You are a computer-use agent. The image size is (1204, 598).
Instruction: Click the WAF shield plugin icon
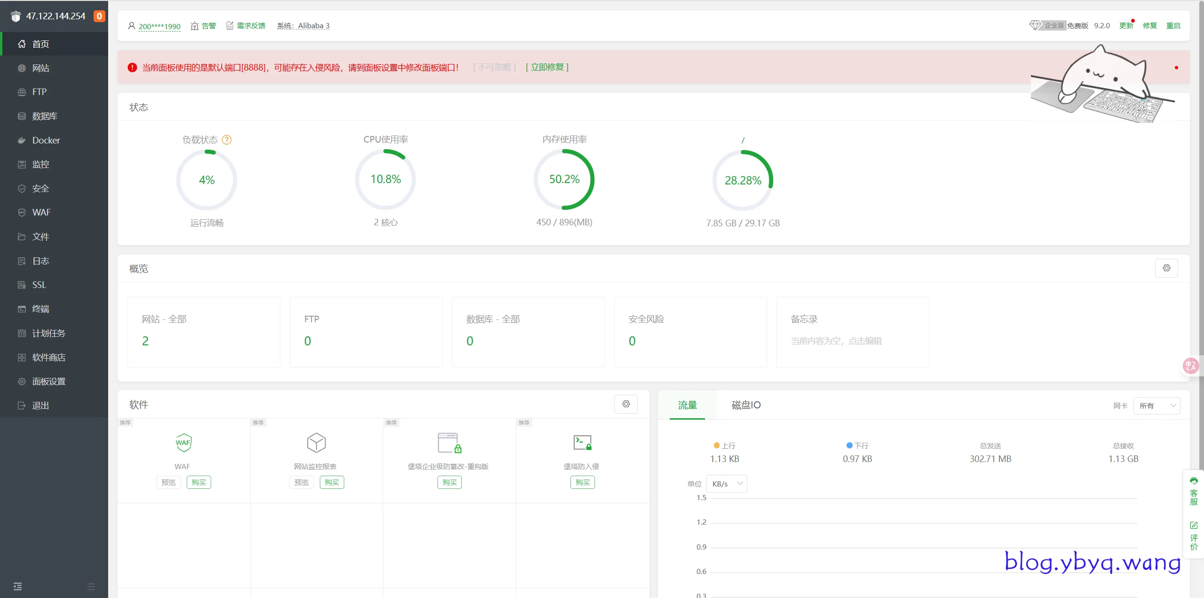click(x=183, y=443)
